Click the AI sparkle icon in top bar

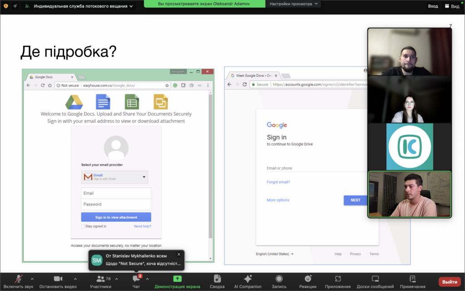point(15,6)
